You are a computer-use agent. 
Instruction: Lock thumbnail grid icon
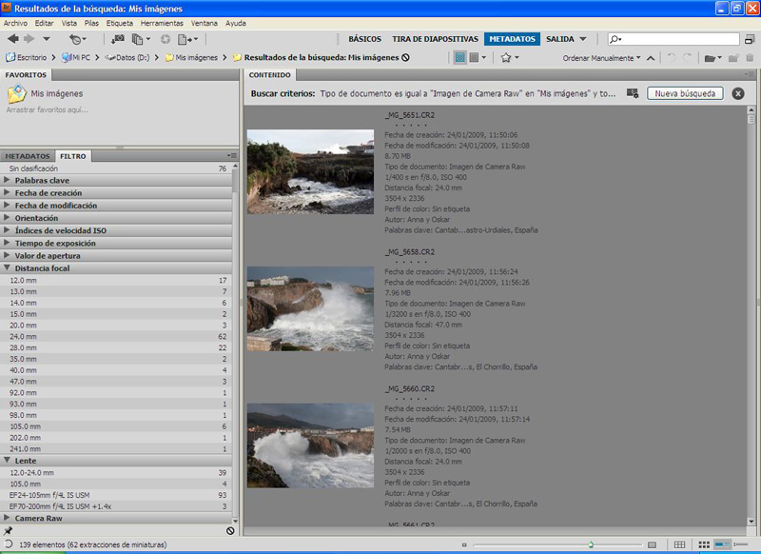[679, 544]
